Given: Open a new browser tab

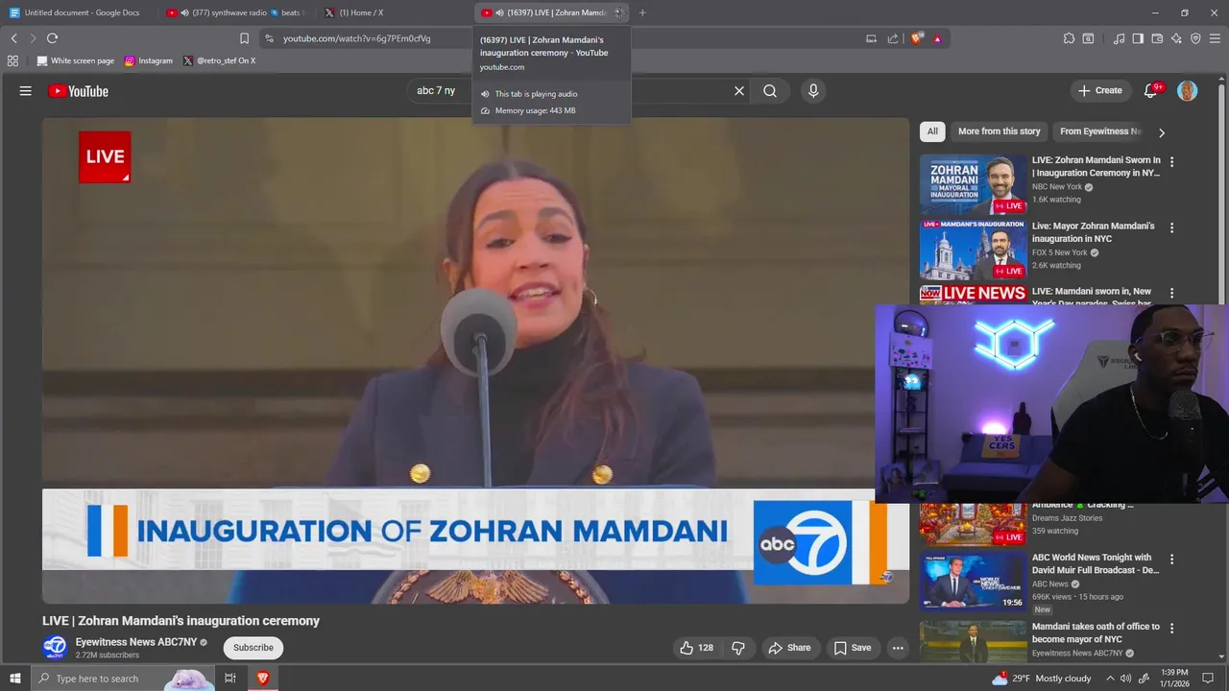Looking at the screenshot, I should click(x=642, y=12).
